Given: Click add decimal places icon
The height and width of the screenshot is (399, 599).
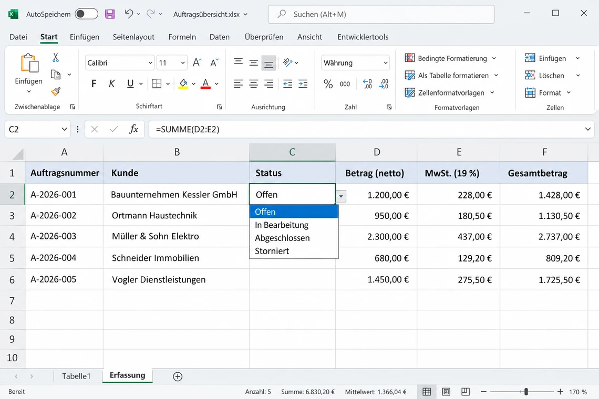Looking at the screenshot, I should tap(367, 84).
